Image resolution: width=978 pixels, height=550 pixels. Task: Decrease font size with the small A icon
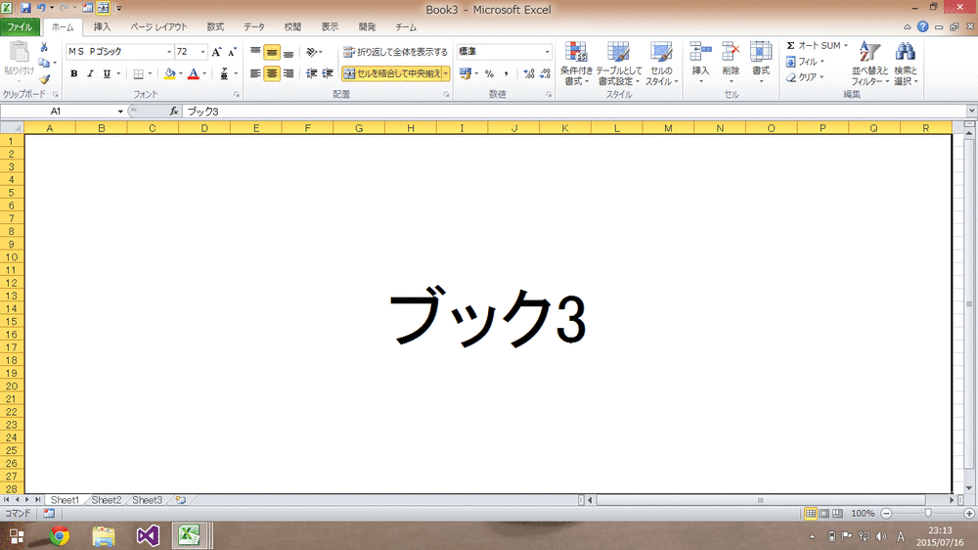232,52
